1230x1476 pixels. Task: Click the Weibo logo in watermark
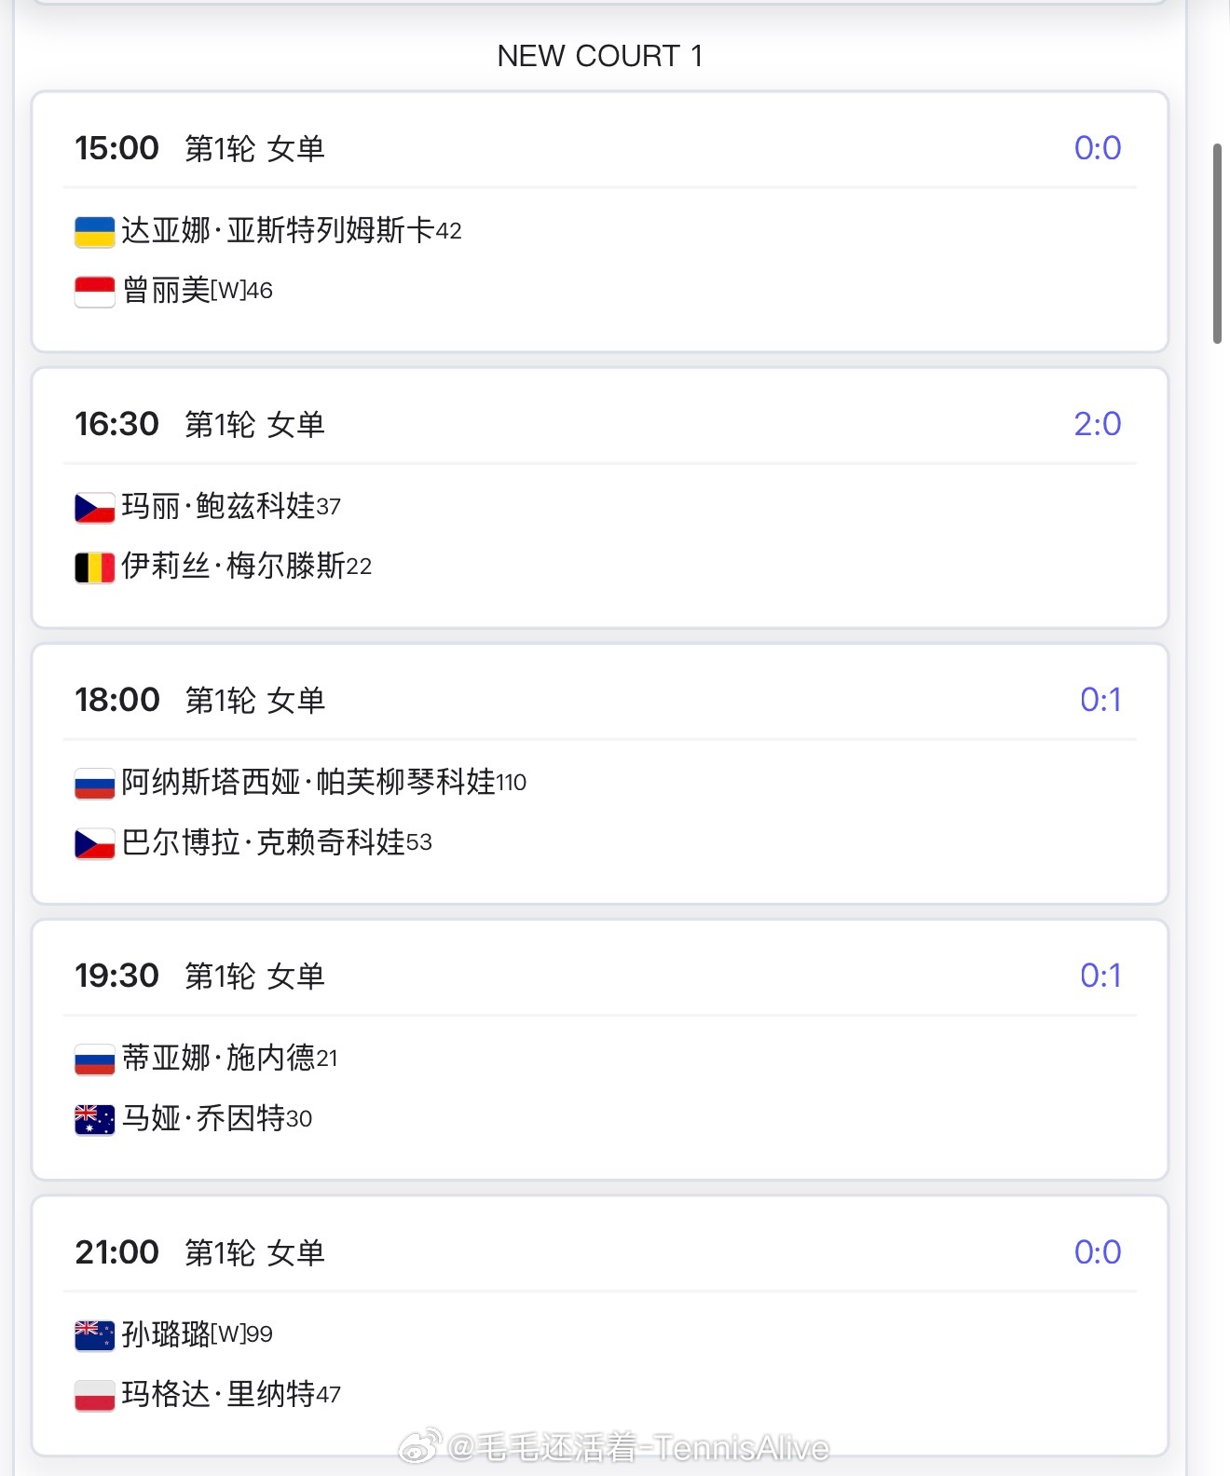click(x=420, y=1447)
